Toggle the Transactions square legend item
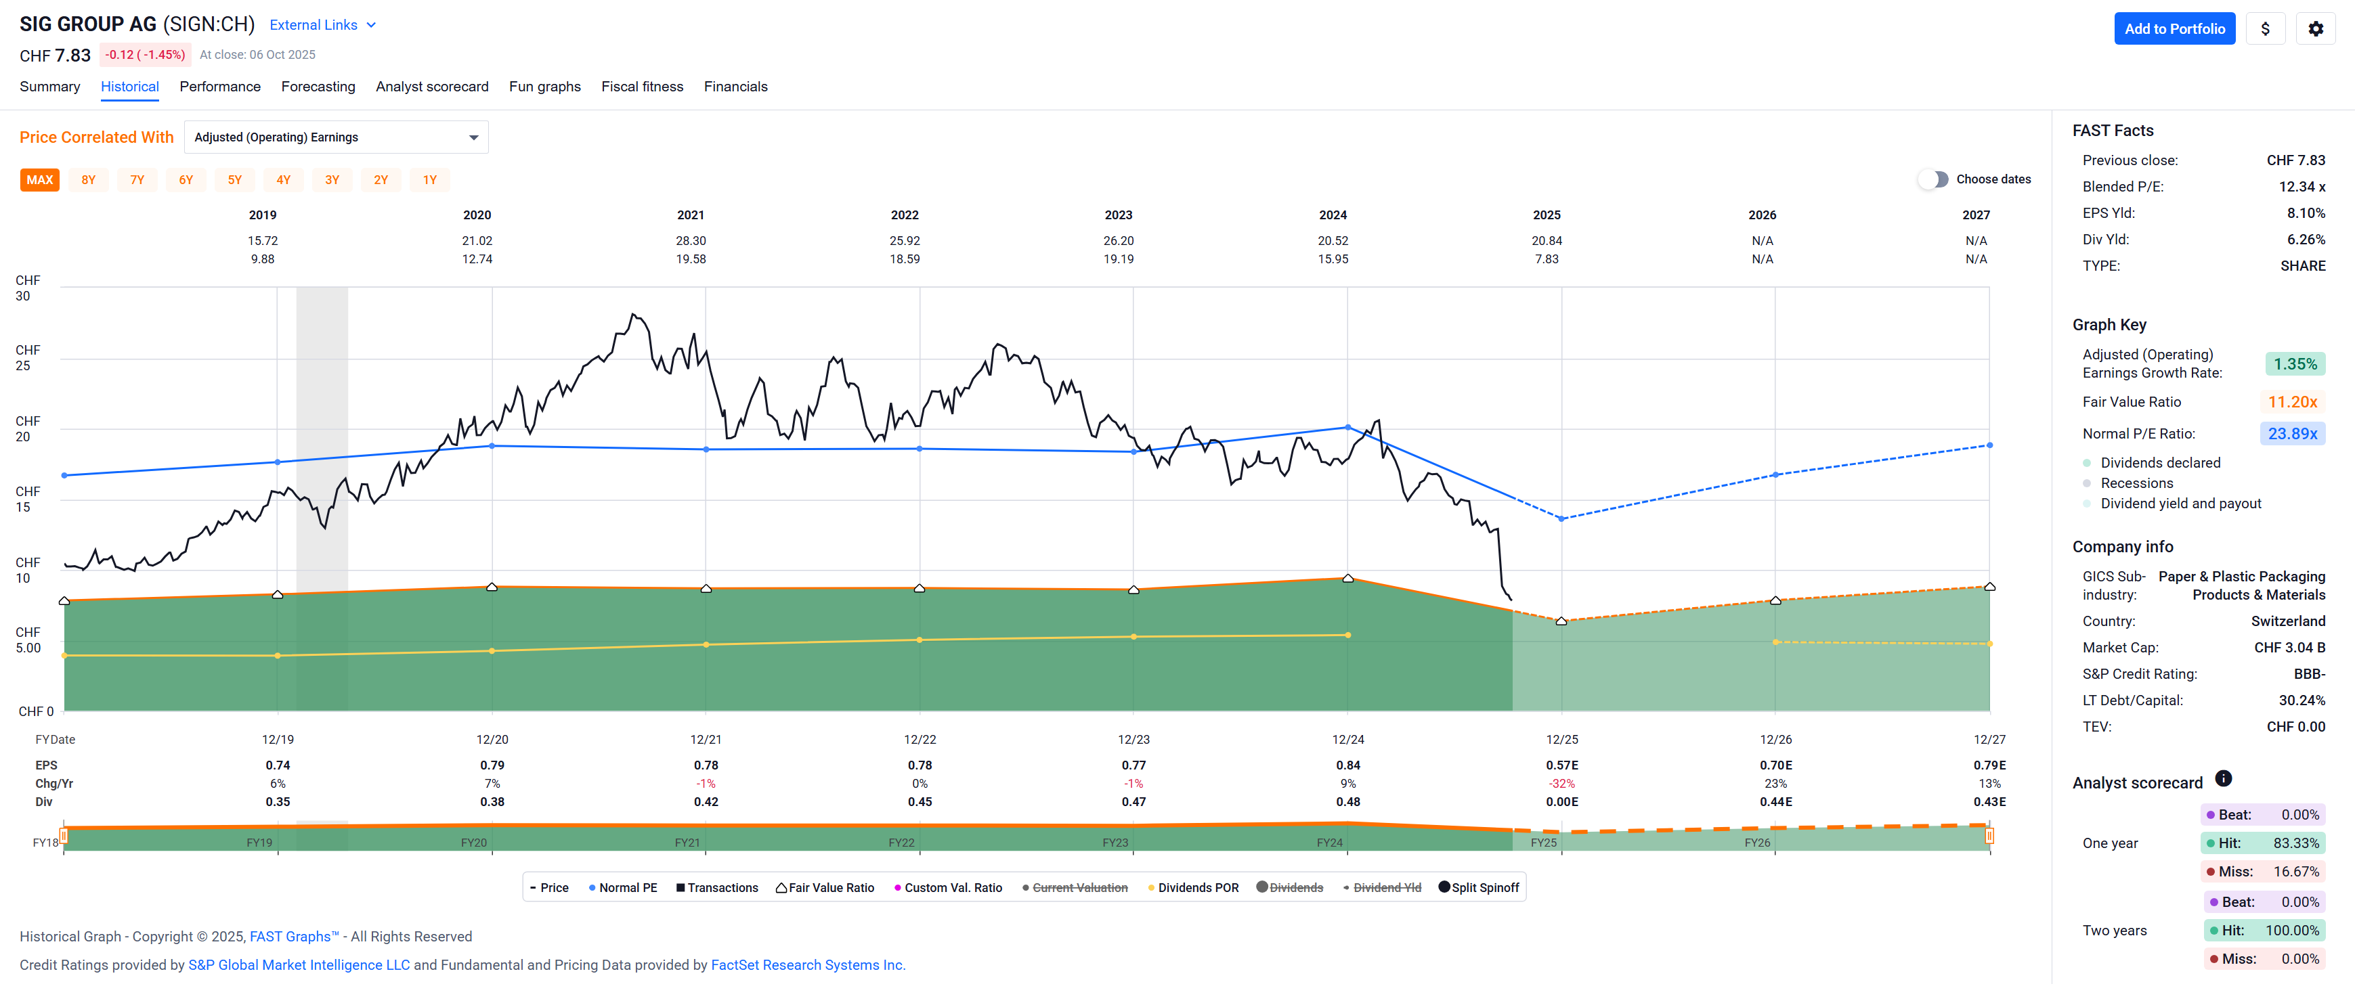The height and width of the screenshot is (1003, 2355). click(x=717, y=887)
